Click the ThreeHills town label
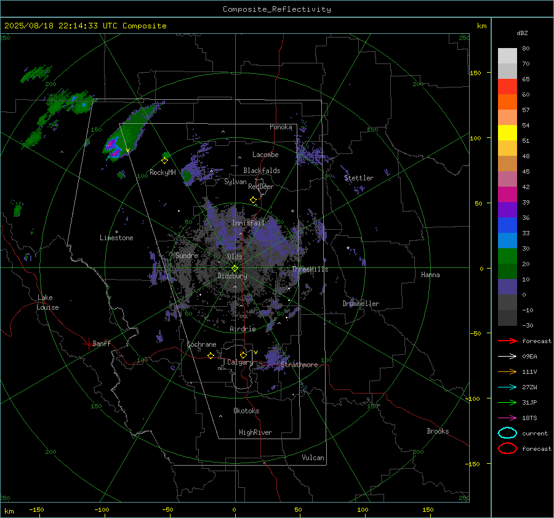 coord(310,269)
